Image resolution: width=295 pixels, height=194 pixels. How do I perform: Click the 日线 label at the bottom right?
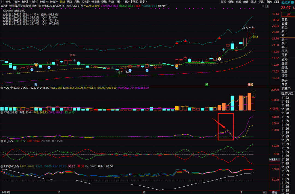274,192
